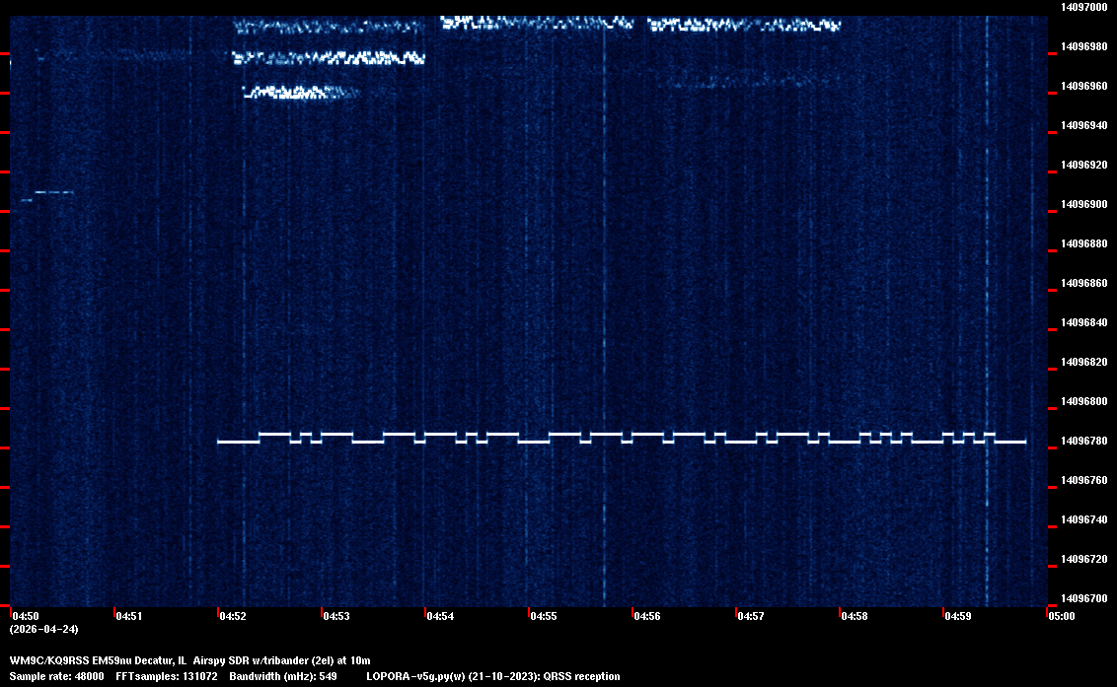This screenshot has height=687, width=1117.
Task: Click the 04:50 time label
Action: point(27,617)
